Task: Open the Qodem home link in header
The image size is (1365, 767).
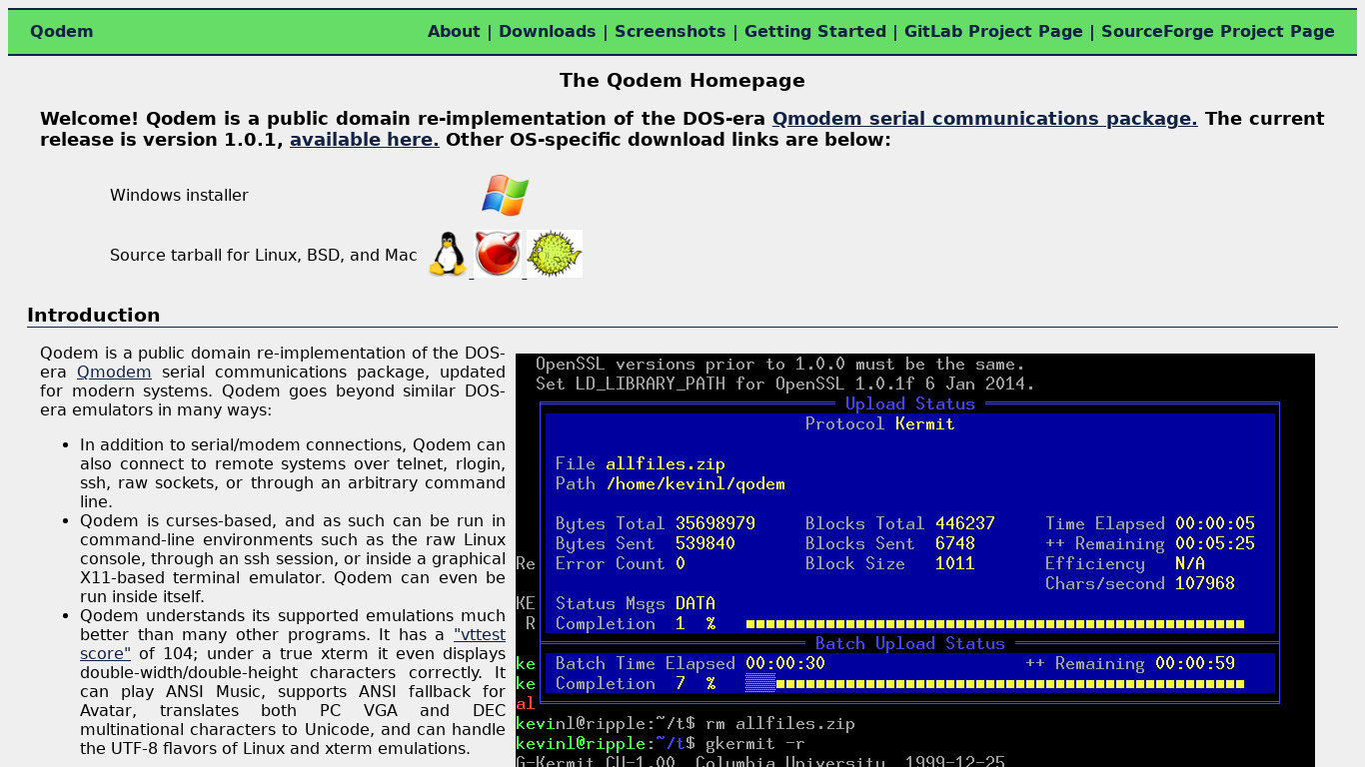Action: click(x=62, y=31)
